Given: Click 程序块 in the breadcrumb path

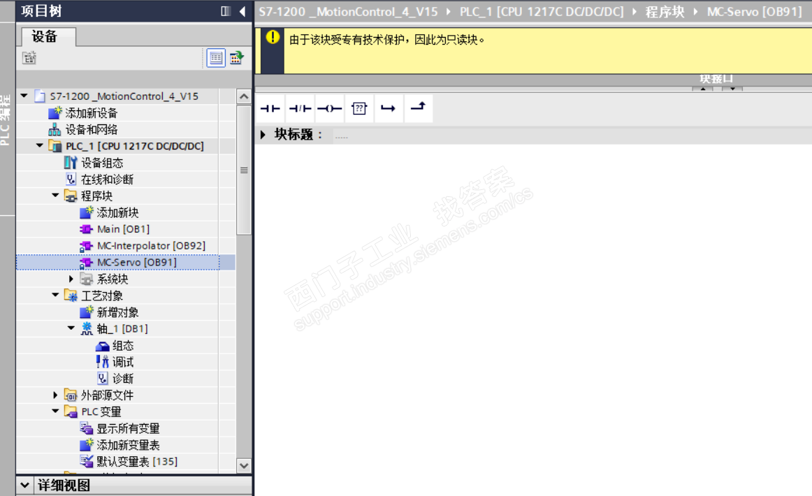Looking at the screenshot, I should pos(665,11).
